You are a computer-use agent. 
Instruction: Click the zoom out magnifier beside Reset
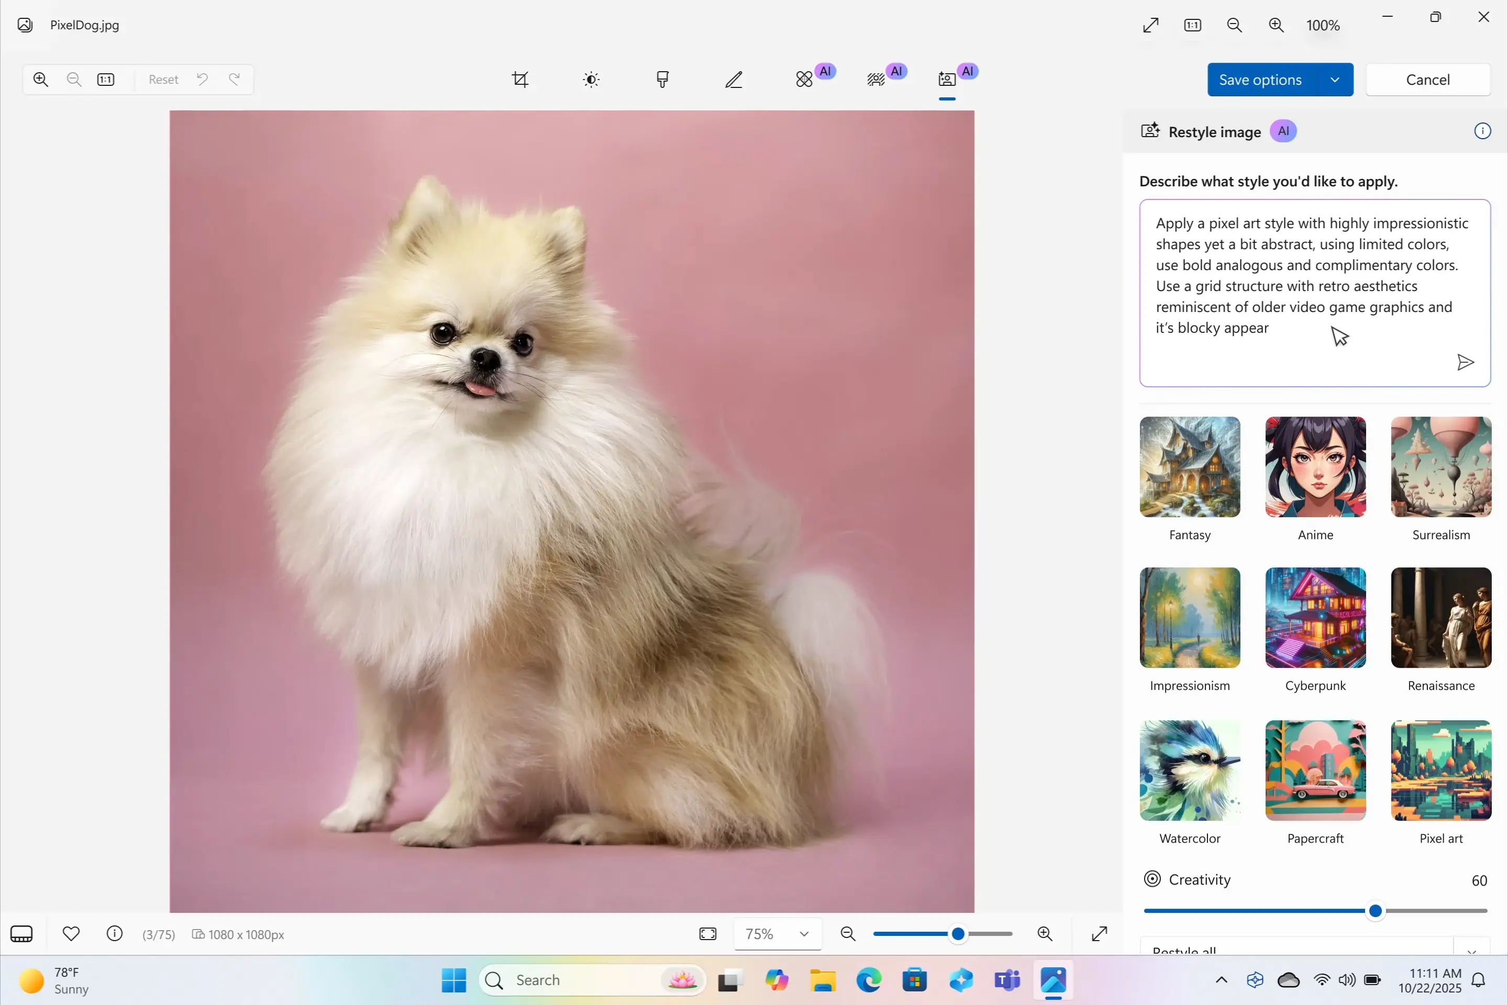(74, 80)
